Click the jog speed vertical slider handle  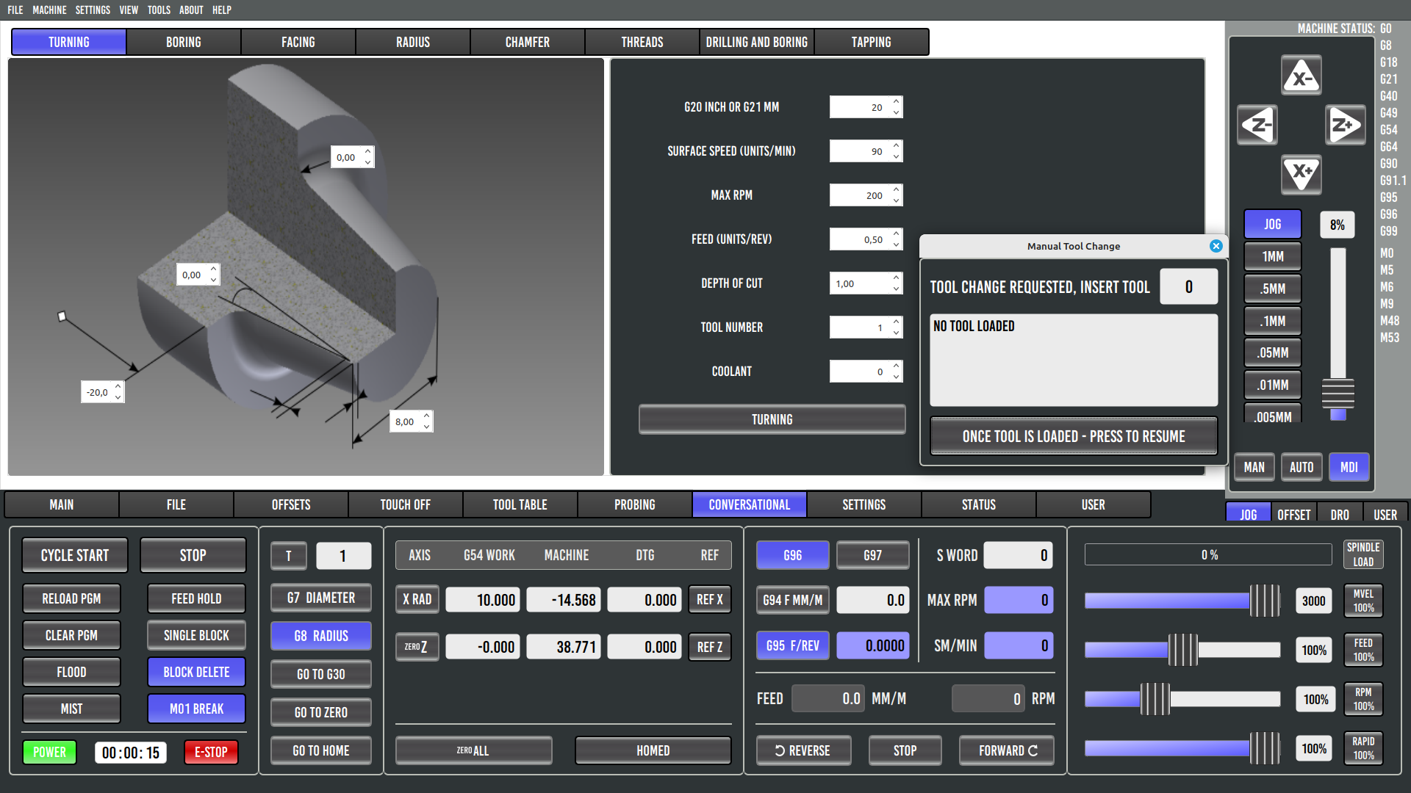tap(1338, 394)
